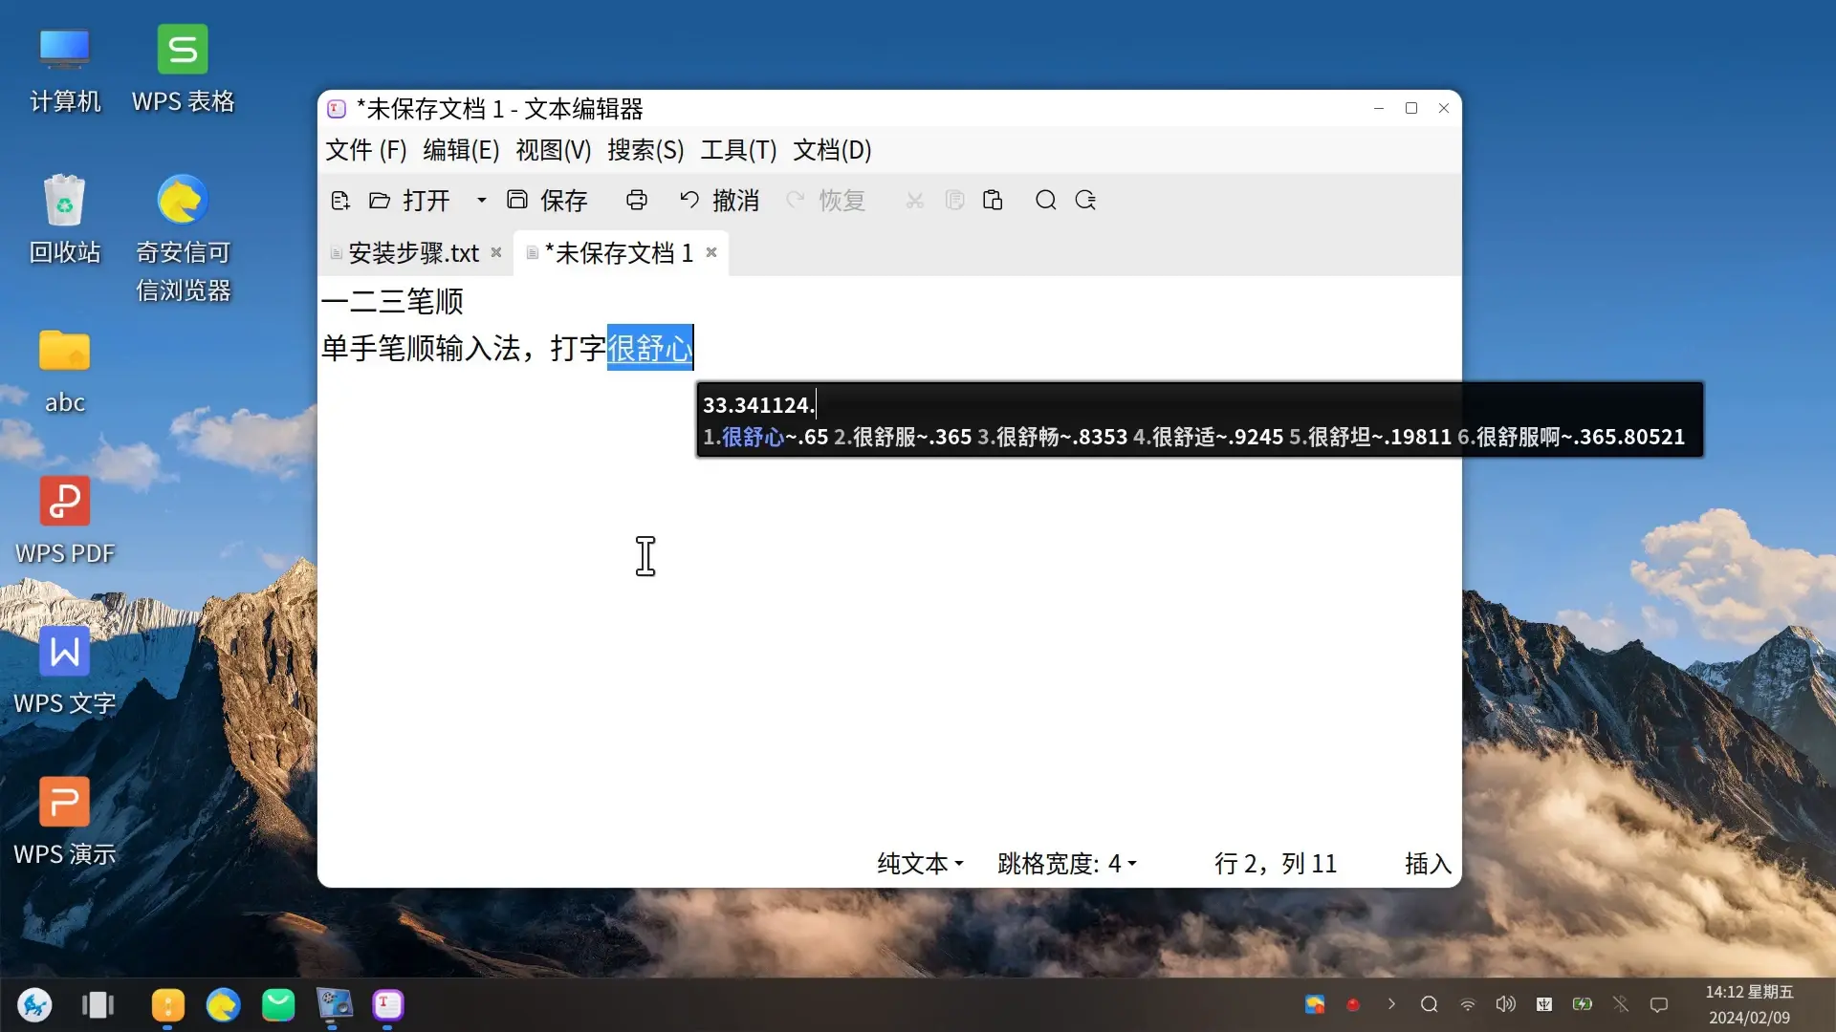The width and height of the screenshot is (1836, 1032).
Task: Select candidate 2 很舒服
Action: 903,437
